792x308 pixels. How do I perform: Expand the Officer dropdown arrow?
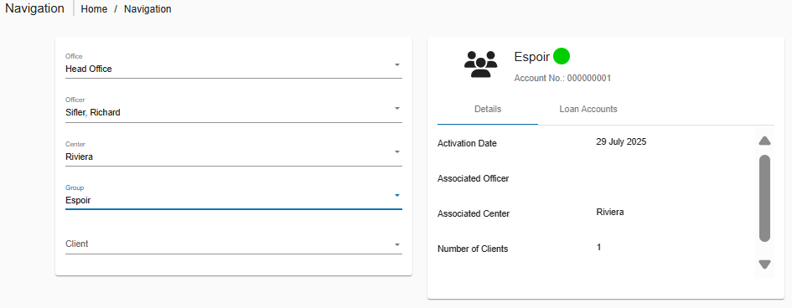397,108
